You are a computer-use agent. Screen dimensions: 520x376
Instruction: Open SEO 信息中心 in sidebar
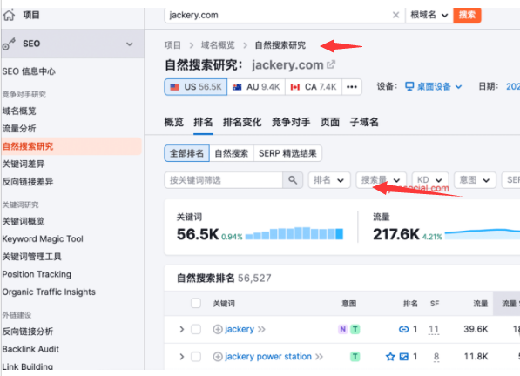(29, 71)
